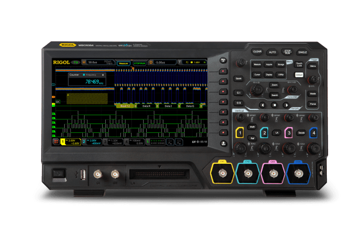Image resolution: width=363 pixels, height=242 pixels.
Task: Toggle pink channel 3 button
Action: 289,133
